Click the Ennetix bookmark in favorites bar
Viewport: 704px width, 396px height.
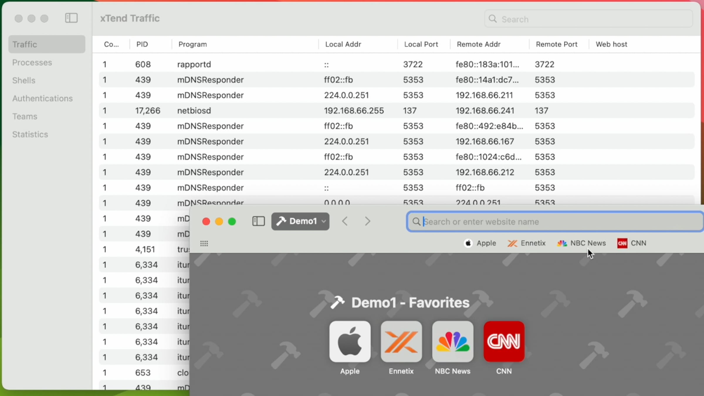click(527, 243)
